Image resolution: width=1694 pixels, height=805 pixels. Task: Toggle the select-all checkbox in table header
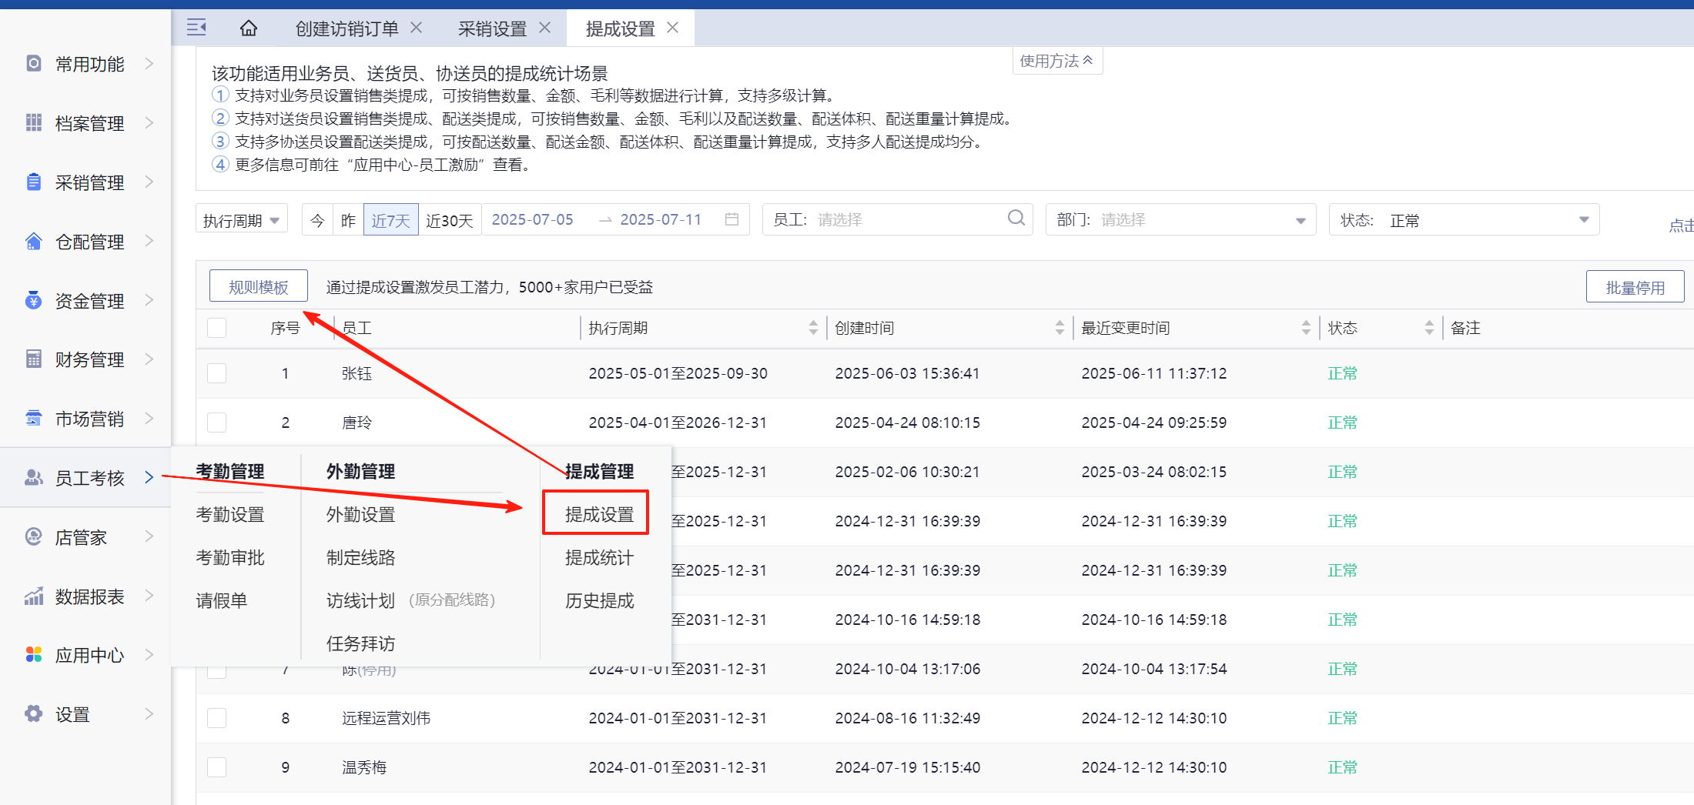(217, 328)
